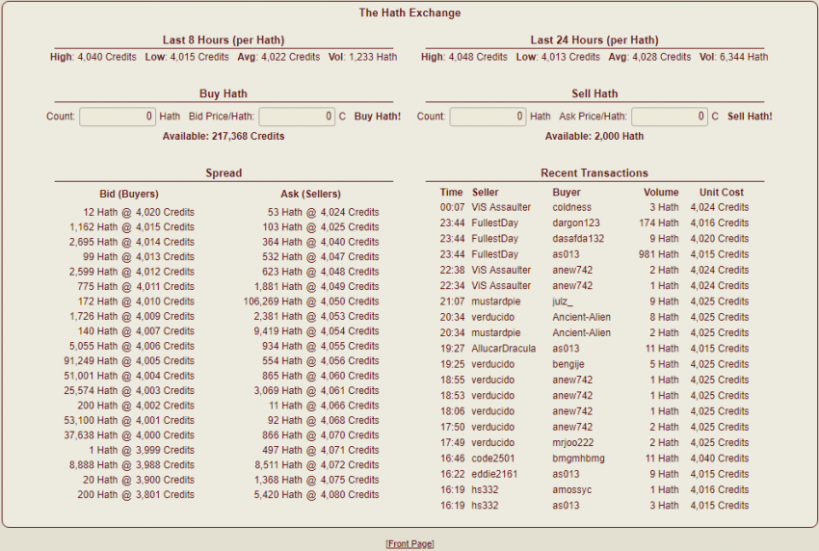Click seller name eddie2161
Viewport: 819px width, 551px height.
tap(494, 474)
